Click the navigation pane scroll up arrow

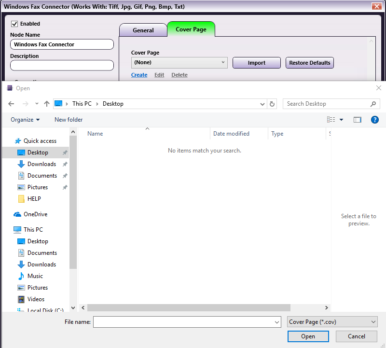(73, 132)
